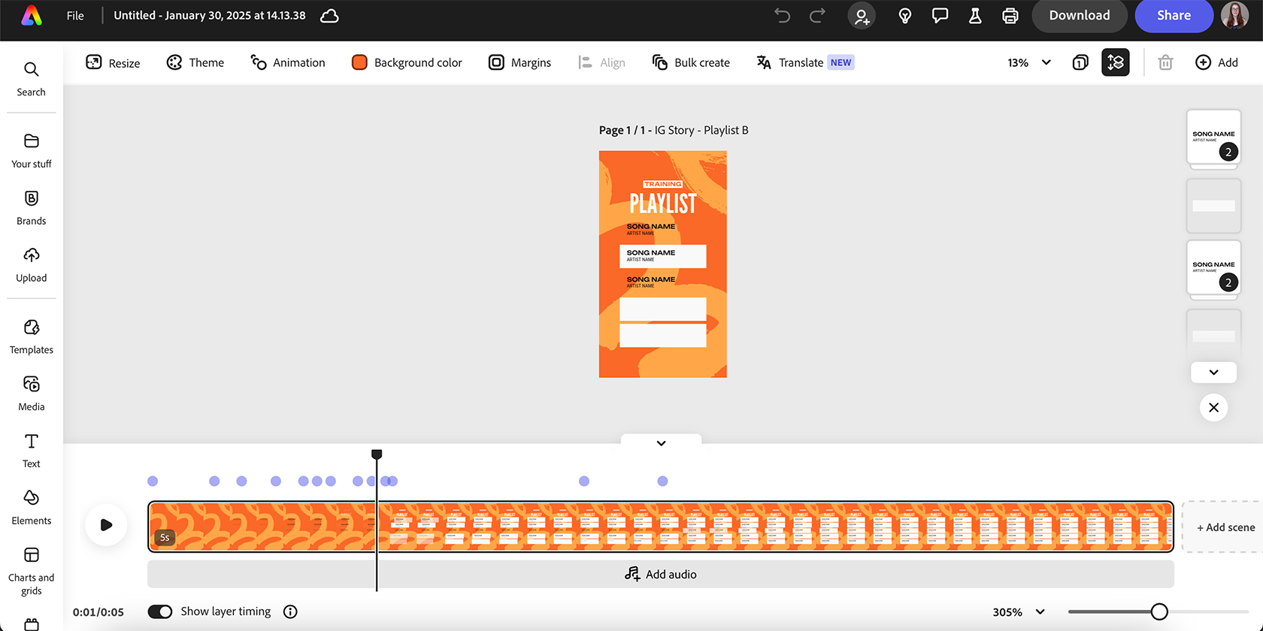The width and height of the screenshot is (1263, 631).
Task: Open the 305% timeline zoom dropdown
Action: point(1019,612)
